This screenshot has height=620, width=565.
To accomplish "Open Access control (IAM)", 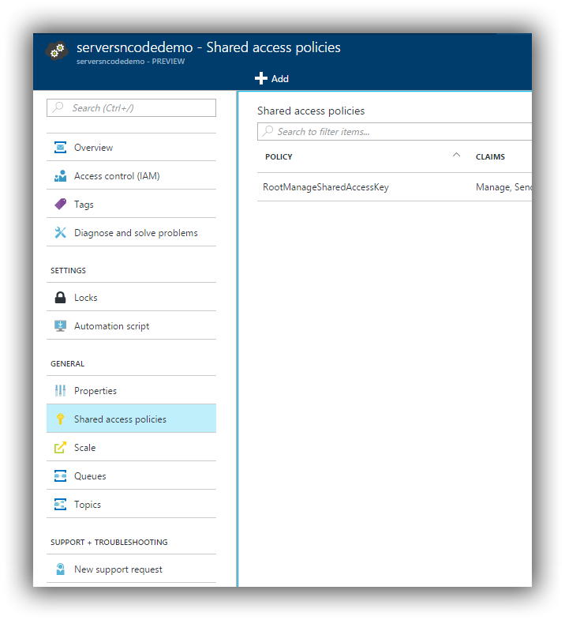I will click(x=131, y=176).
